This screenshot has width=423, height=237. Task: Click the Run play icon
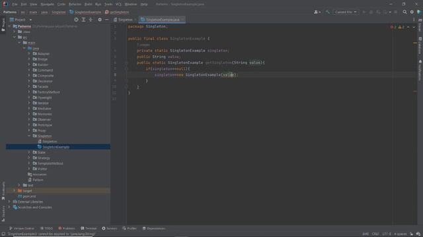coord(364,12)
